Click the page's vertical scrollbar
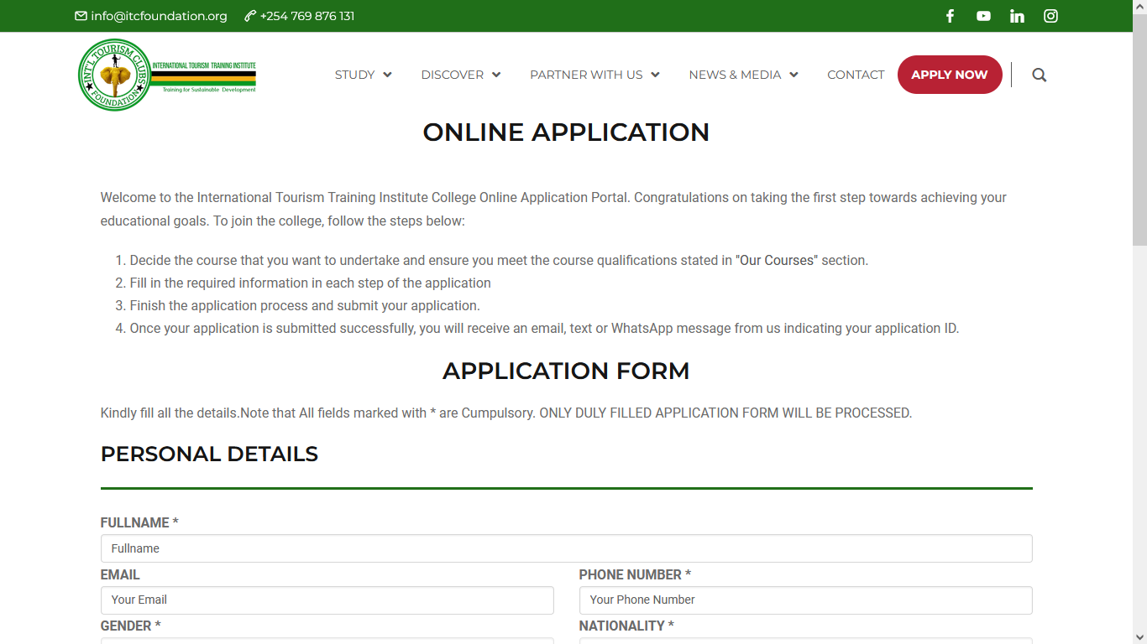The width and height of the screenshot is (1147, 644). (x=1139, y=335)
